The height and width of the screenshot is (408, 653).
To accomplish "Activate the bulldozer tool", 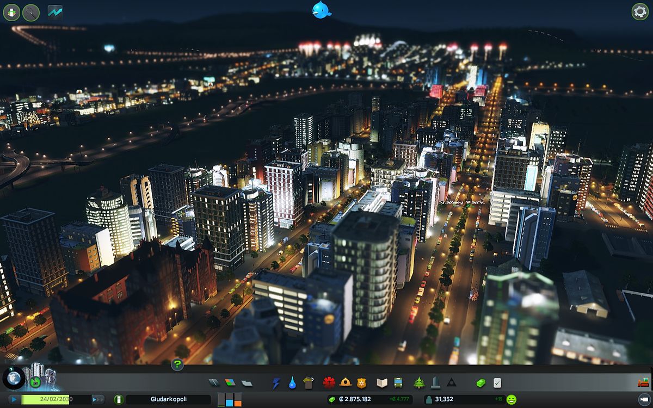I will 643,383.
